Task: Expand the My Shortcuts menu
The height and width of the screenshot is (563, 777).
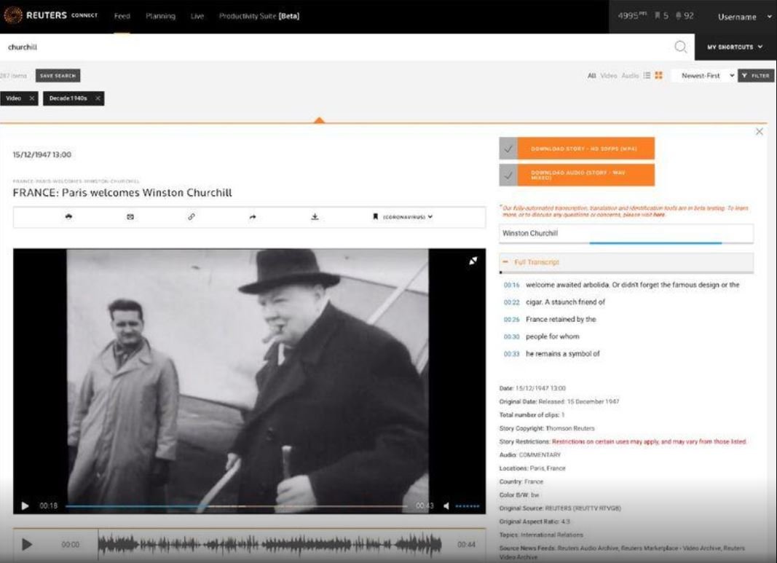Action: click(x=735, y=47)
